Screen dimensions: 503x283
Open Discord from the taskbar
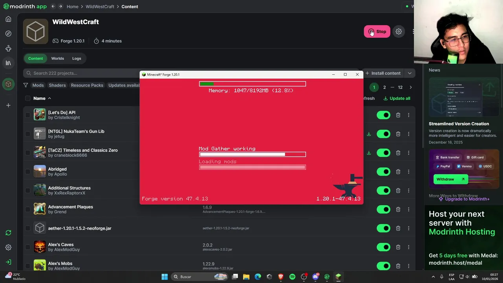315,277
